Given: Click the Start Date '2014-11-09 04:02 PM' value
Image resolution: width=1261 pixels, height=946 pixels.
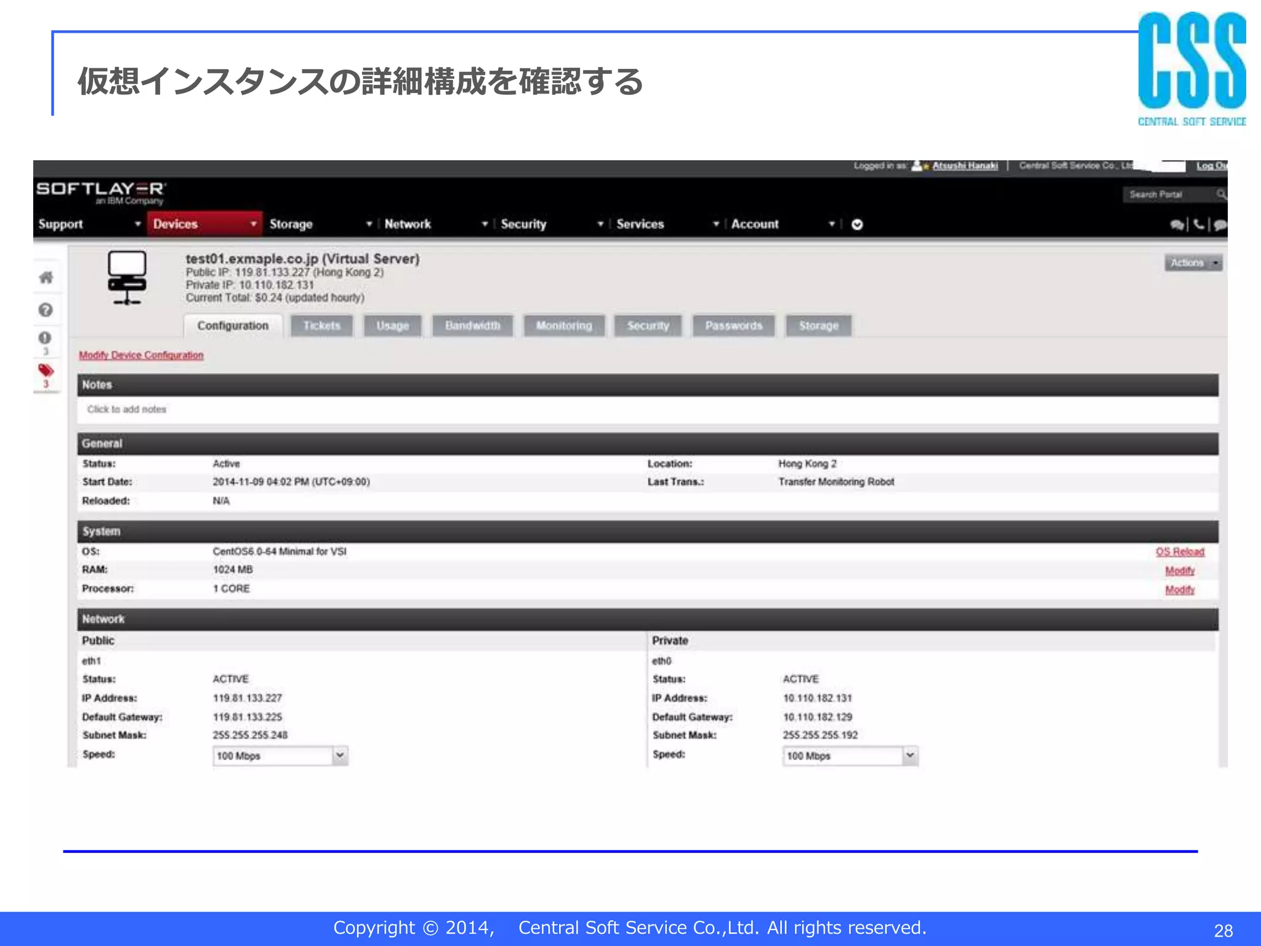Looking at the screenshot, I should click(x=291, y=482).
